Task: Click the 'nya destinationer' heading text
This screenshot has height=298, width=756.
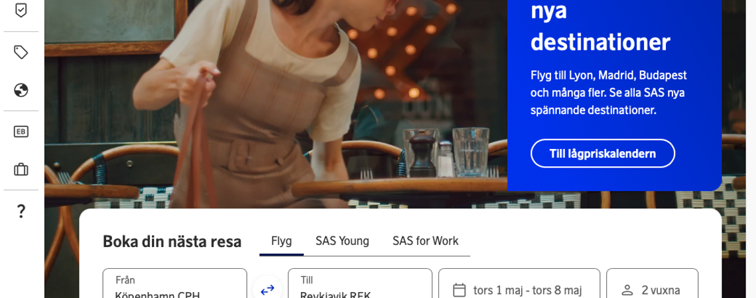Action: tap(600, 26)
